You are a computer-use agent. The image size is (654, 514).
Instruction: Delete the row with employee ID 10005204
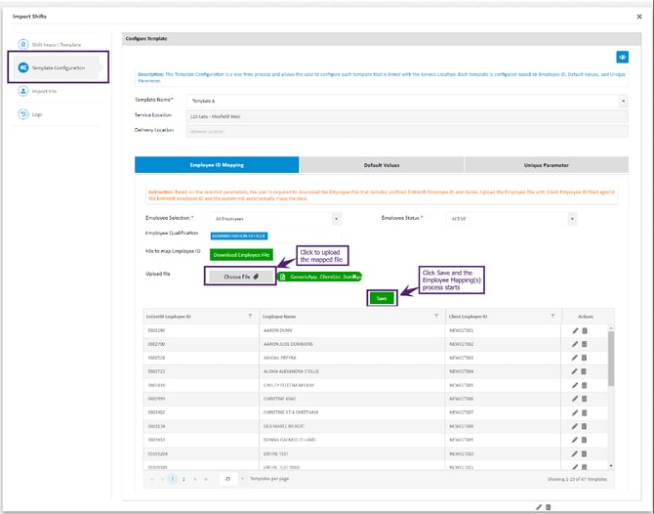584,453
